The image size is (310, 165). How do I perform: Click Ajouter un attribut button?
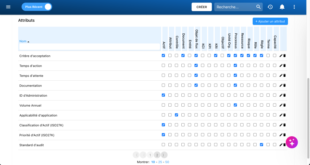click(x=270, y=21)
